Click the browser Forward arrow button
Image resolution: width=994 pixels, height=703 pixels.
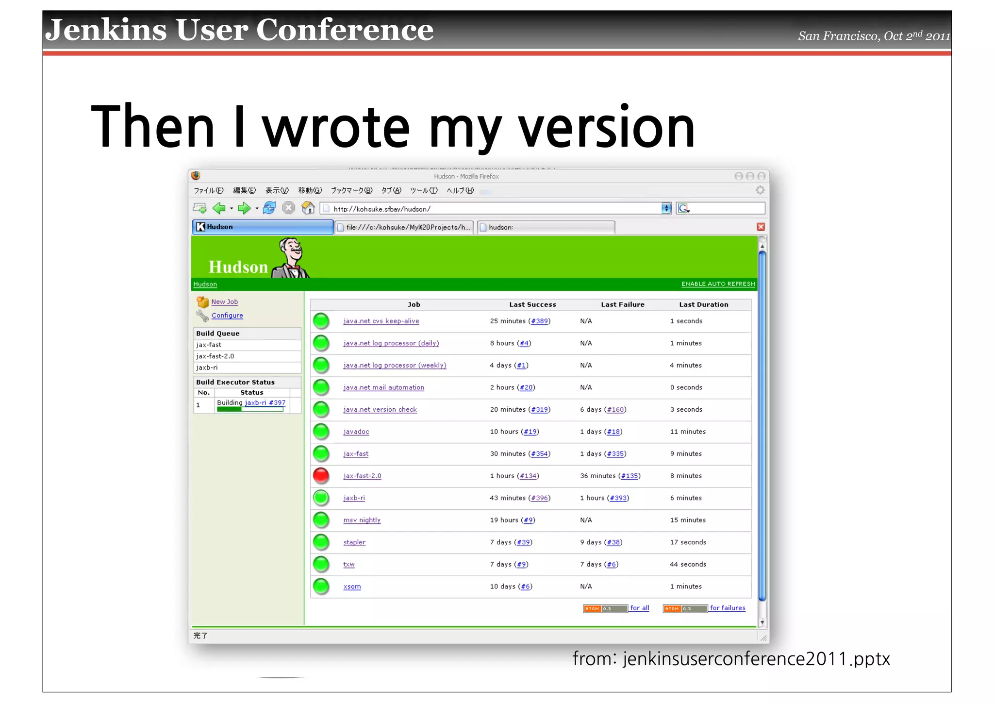point(244,208)
